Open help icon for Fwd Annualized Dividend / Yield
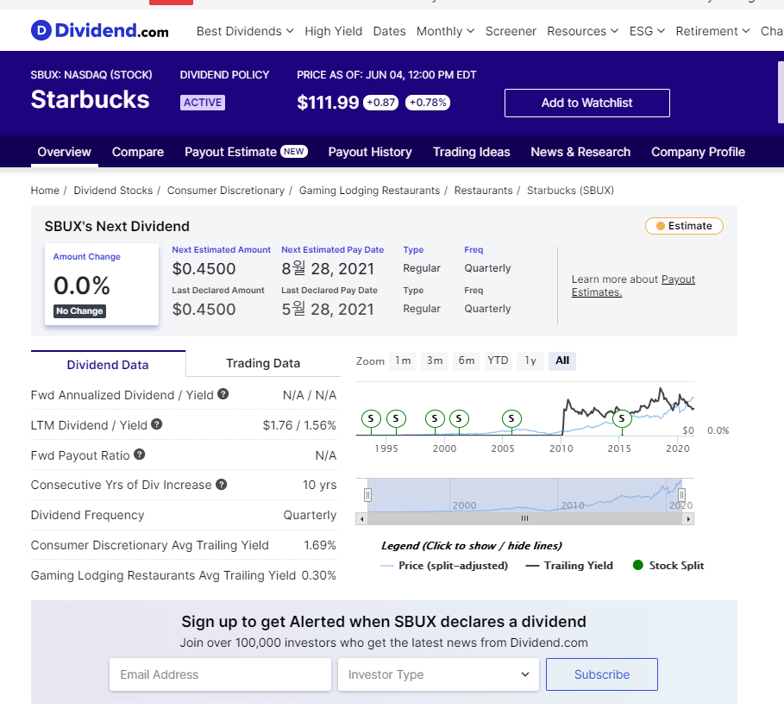This screenshot has width=784, height=721. point(223,394)
